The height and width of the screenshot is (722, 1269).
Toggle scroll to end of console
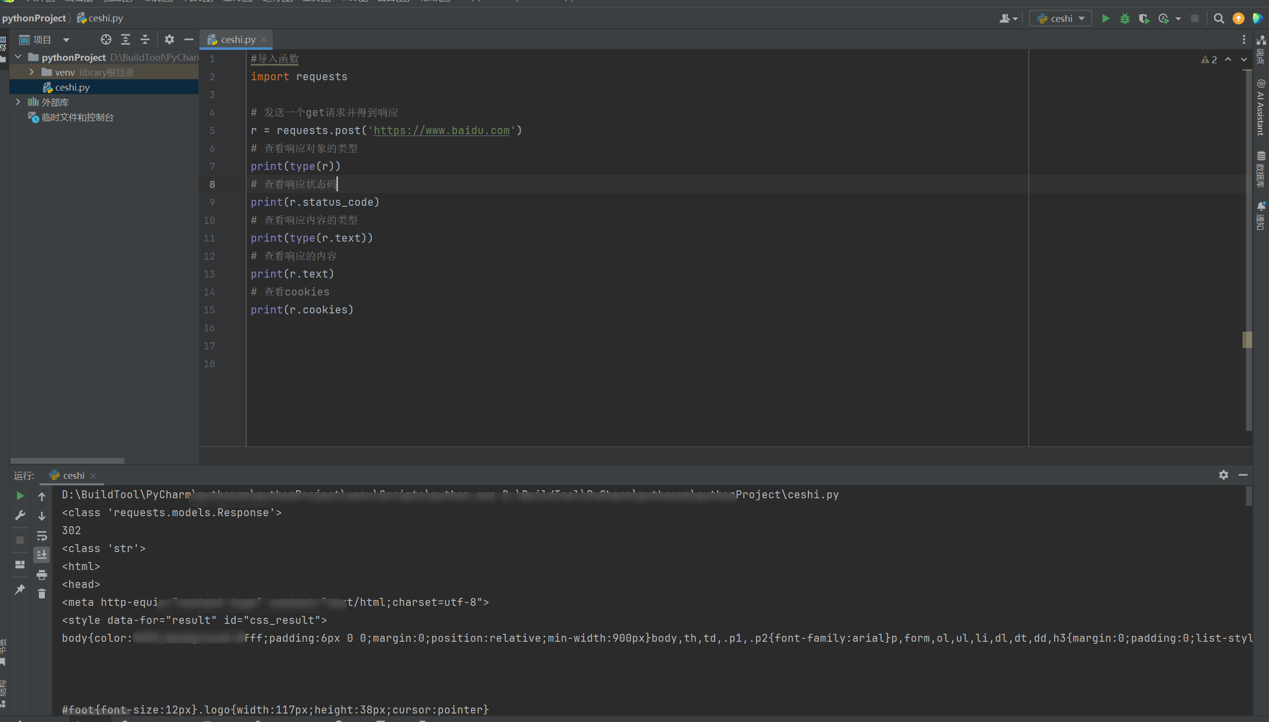pos(42,555)
